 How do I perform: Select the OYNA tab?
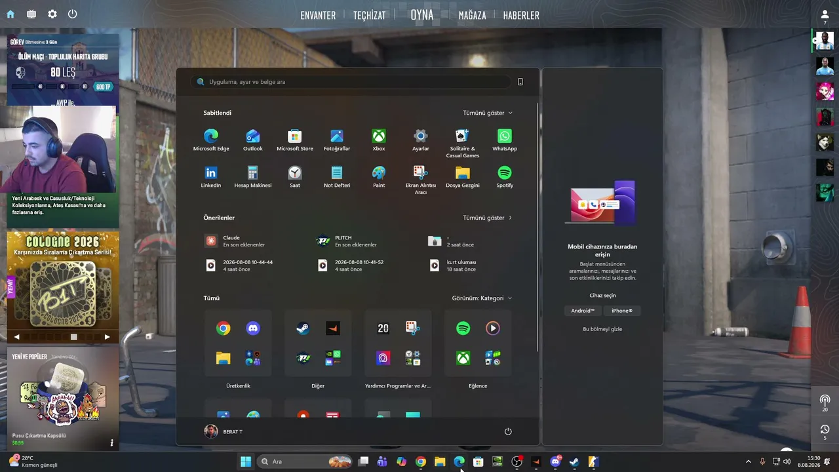[422, 14]
